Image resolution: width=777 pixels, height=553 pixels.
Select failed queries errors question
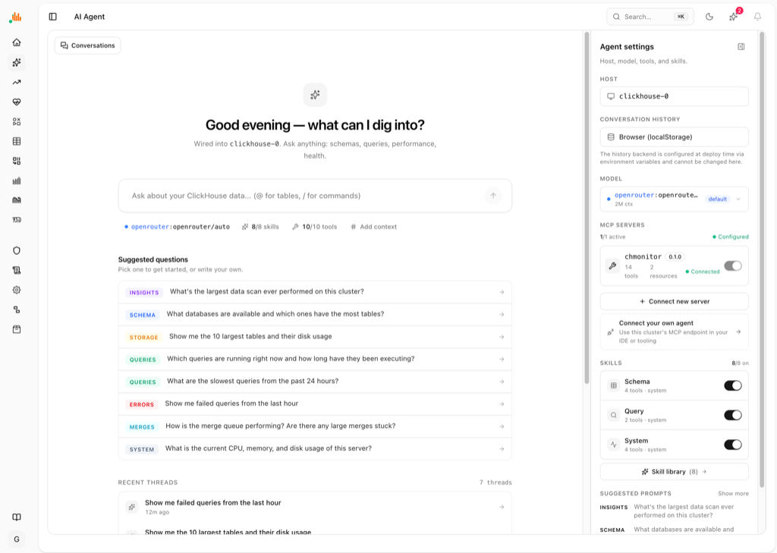point(315,404)
